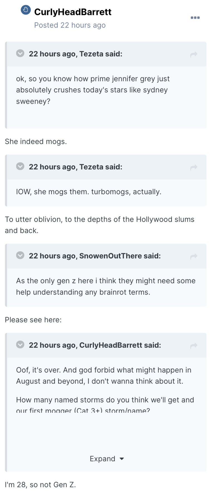Collapse the SnowenOutThere quote
Viewport: 210px width, 500px height.
coord(20,256)
